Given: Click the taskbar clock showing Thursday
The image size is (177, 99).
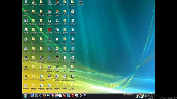Looking at the screenshot, I should click(150, 96).
